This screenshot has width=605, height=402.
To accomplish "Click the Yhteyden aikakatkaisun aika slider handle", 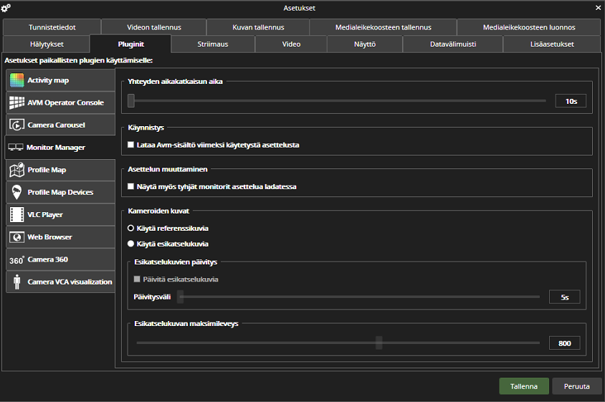I will point(131,101).
